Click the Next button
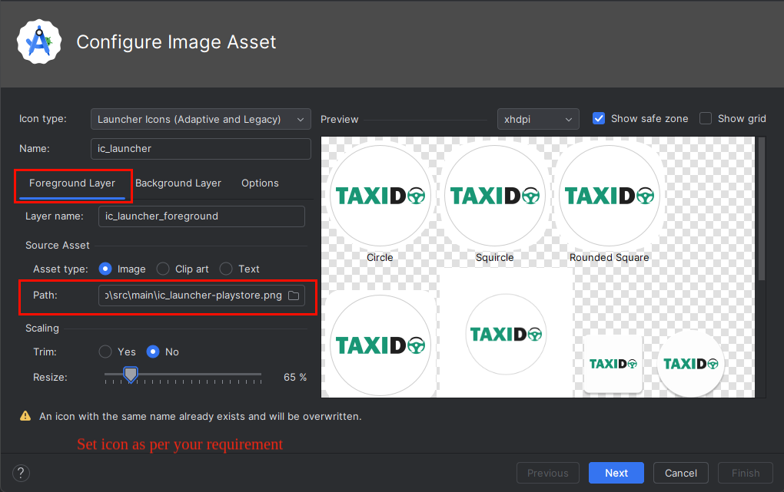Screen dimensions: 784x492 click(616, 473)
